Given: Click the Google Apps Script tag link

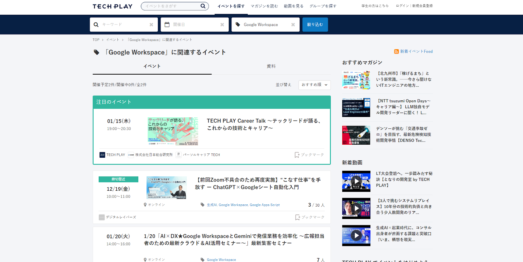Looking at the screenshot, I should (264, 205).
